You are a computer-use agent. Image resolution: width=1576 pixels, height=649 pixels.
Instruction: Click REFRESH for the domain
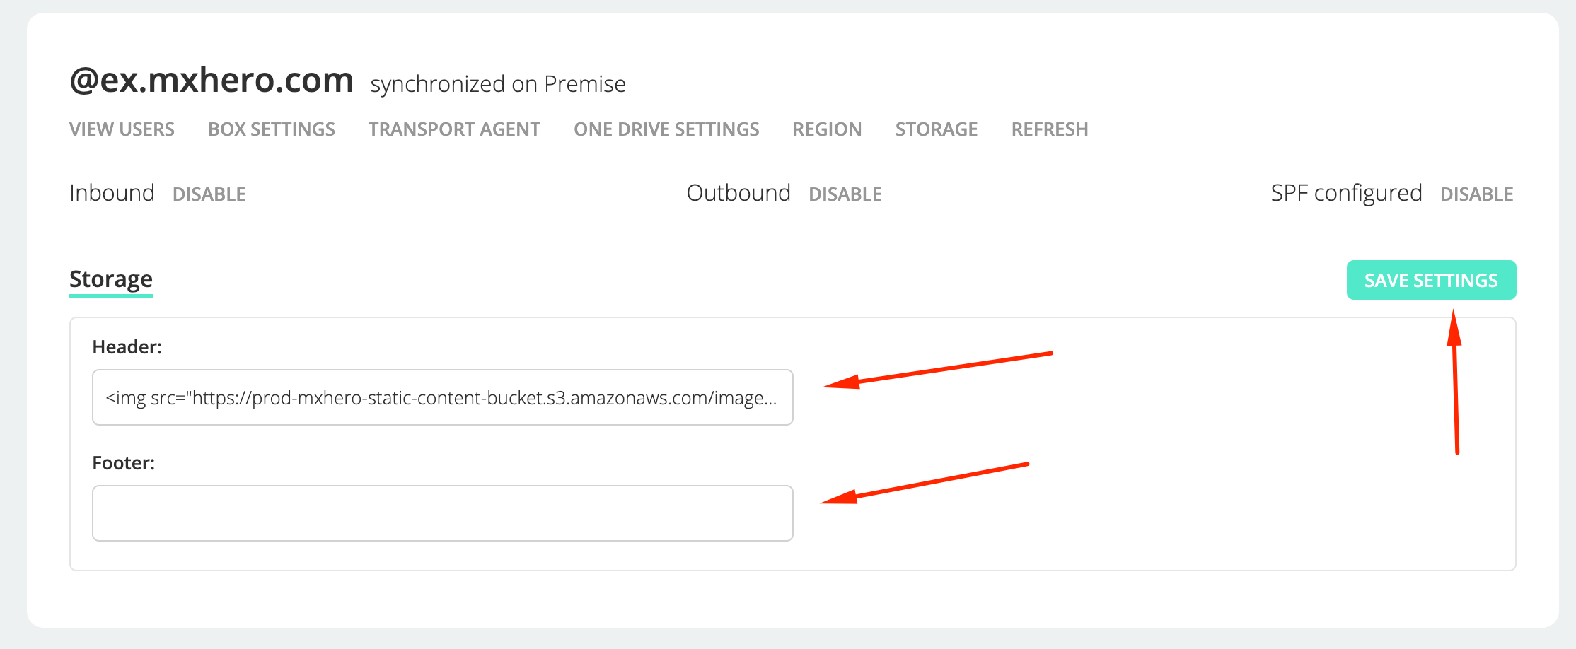click(x=1050, y=129)
